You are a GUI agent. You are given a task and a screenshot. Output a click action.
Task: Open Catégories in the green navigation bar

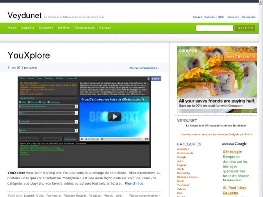point(46,28)
